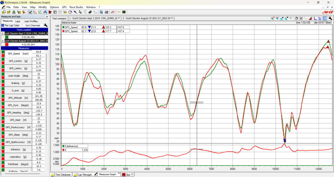334x177 pixels.
Task: Open the GPS menu
Action: click(64, 7)
